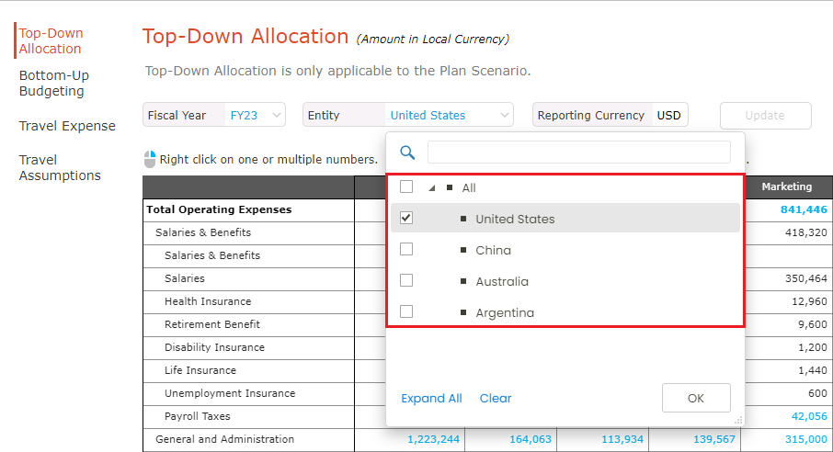Screen dimensions: 833x452
Task: Click the General and Administration row label
Action: point(224,439)
